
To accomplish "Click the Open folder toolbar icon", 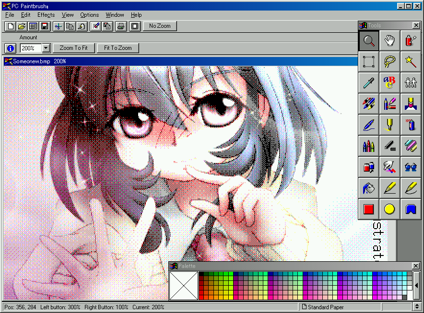I will 22,26.
